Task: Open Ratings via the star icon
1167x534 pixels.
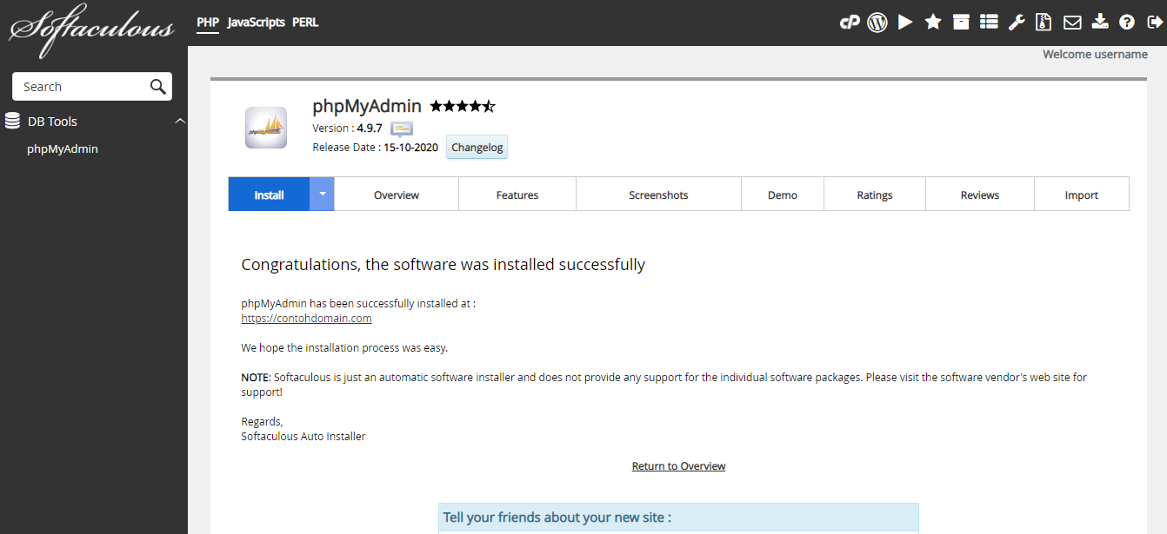Action: [x=933, y=22]
